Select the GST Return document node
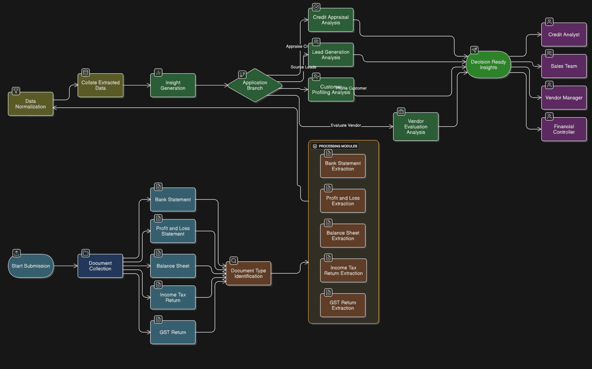This screenshot has width=592, height=369. click(x=173, y=333)
